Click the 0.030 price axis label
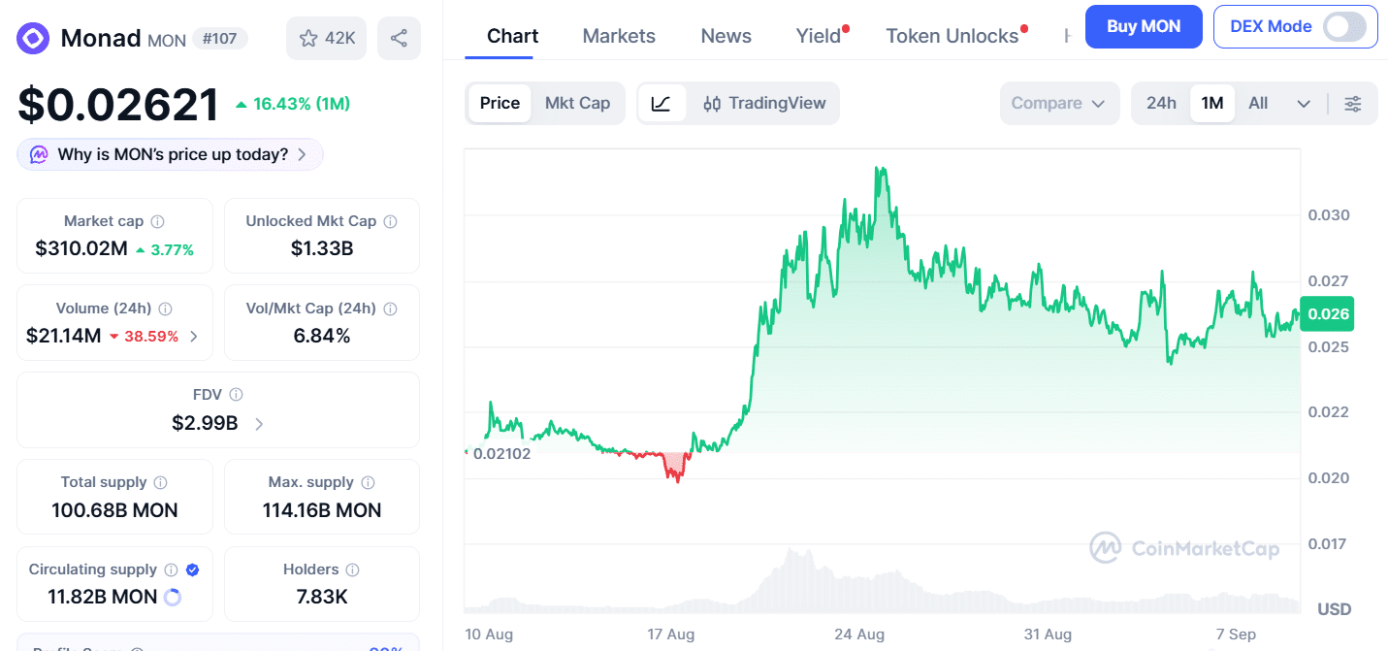The height and width of the screenshot is (651, 1388). [x=1331, y=214]
